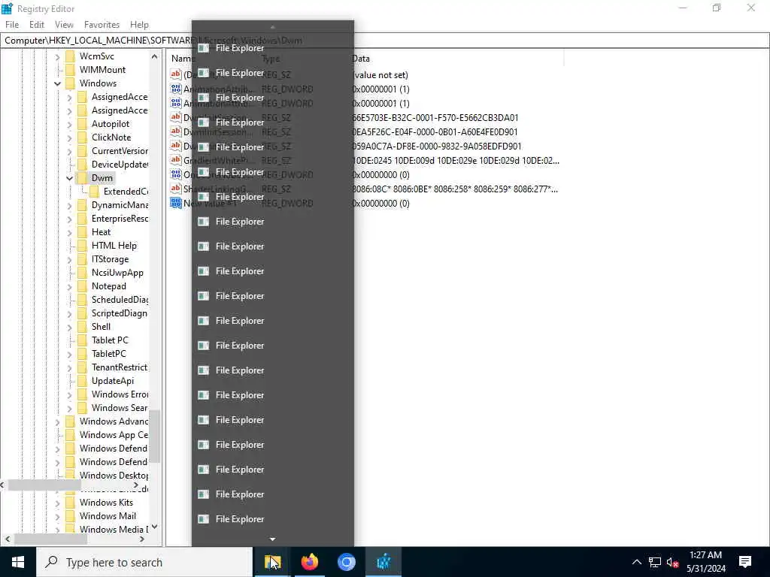Viewport: 770px width, 577px height.
Task: Click the NcsiUwpApp folder icon
Action: coord(83,273)
